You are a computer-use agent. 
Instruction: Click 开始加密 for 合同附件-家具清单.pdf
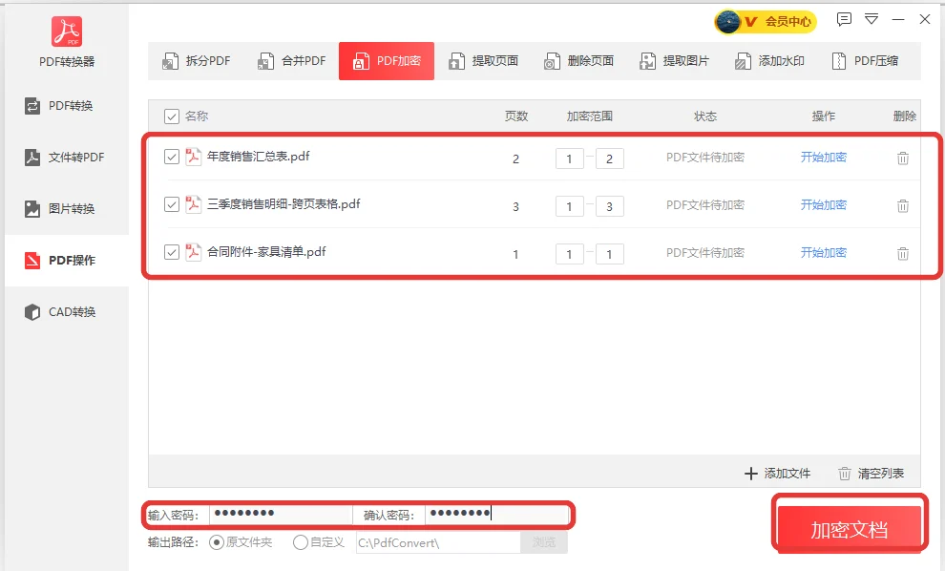tap(823, 253)
